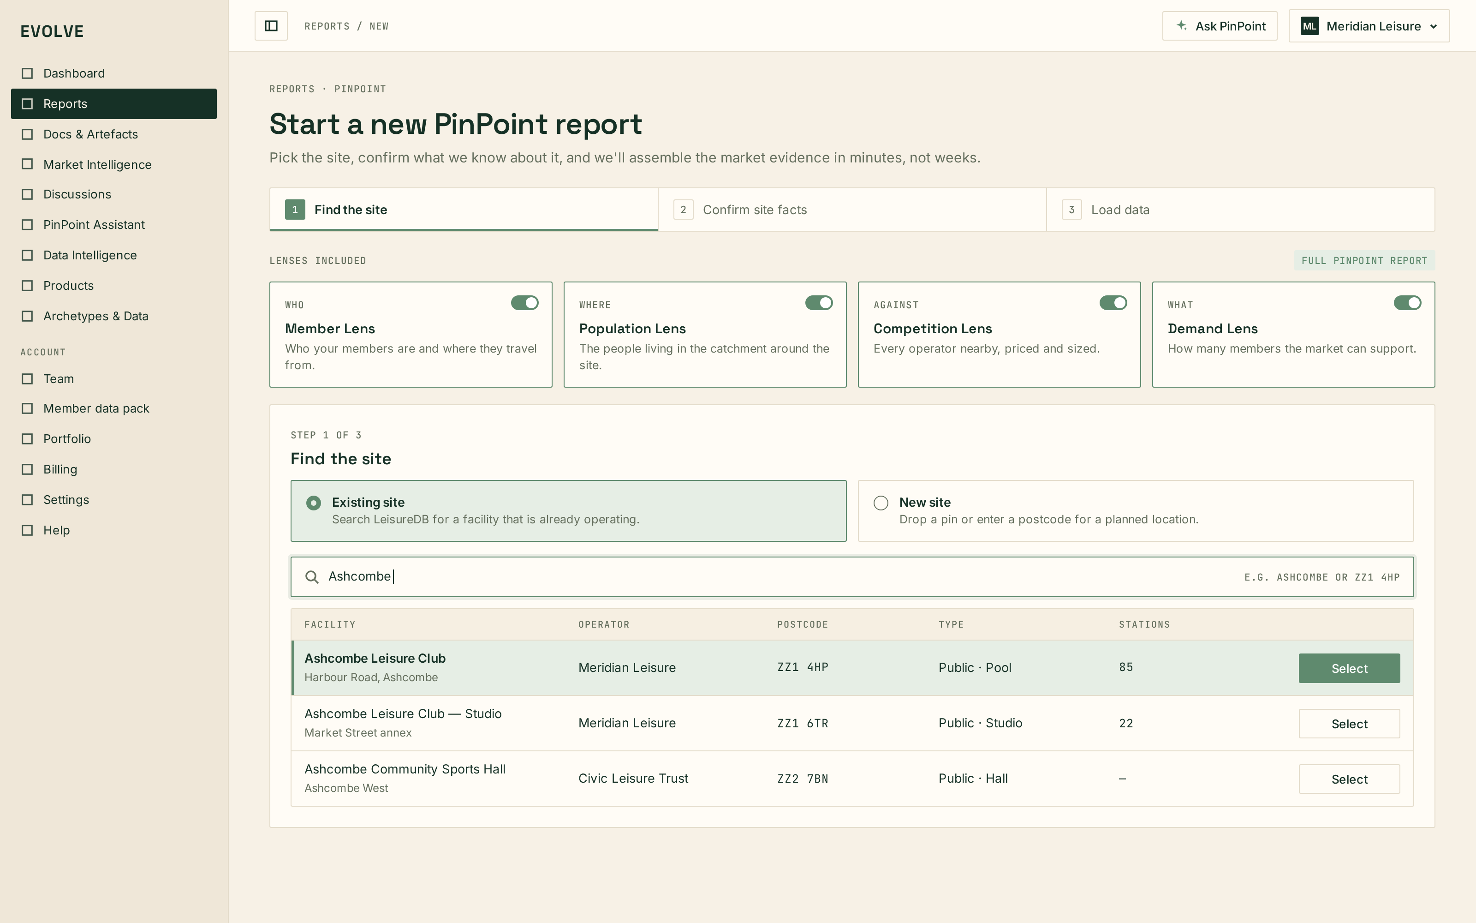Click the Docs & Artefacts sidebar icon
The image size is (1476, 923).
(27, 134)
